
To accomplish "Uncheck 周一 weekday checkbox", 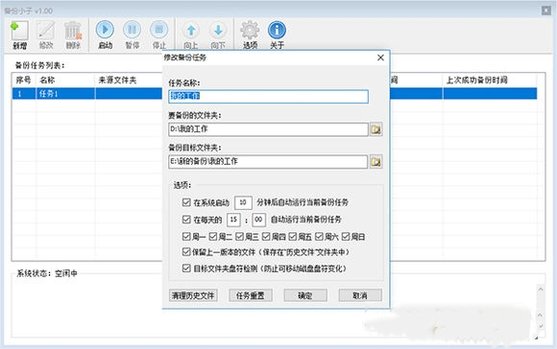I will 186,236.
